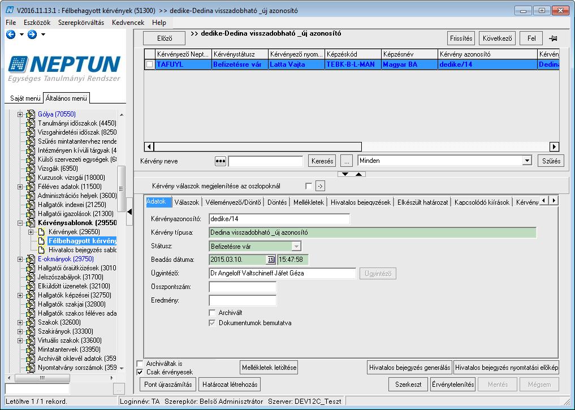Open the Minden filter dropdown
Screen dimensions: 575x410
click(527, 161)
